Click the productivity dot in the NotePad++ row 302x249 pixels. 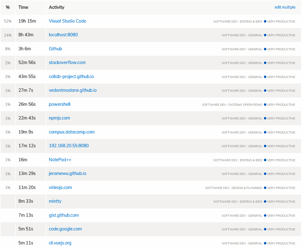[x=265, y=160]
